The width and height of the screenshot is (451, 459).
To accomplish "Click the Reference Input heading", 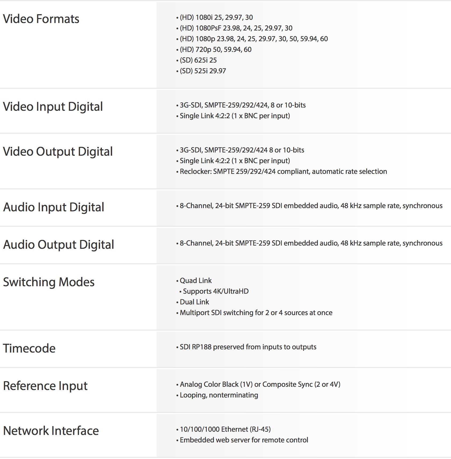I will [45, 386].
